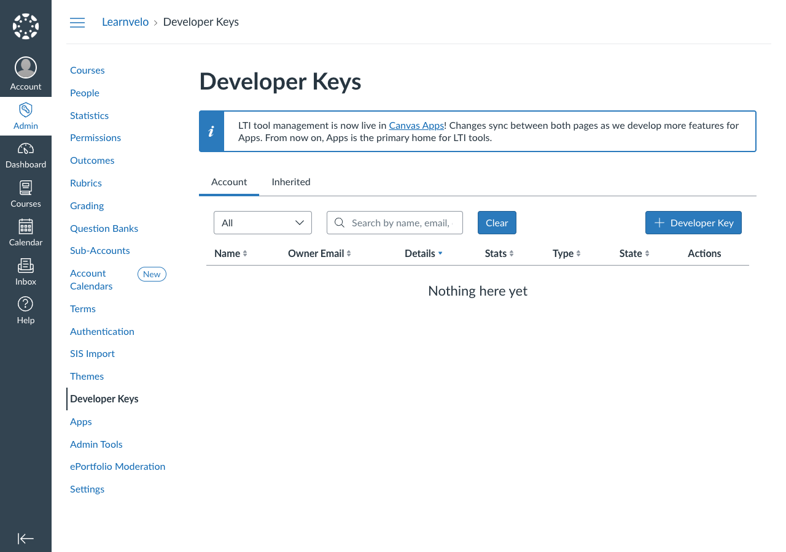The width and height of the screenshot is (786, 552).
Task: Toggle sorting on the Name column
Action: tap(230, 253)
